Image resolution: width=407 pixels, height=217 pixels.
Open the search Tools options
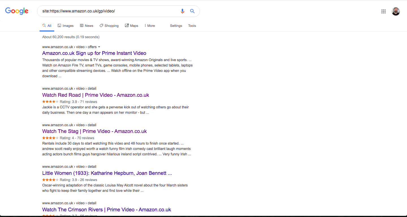[192, 26]
